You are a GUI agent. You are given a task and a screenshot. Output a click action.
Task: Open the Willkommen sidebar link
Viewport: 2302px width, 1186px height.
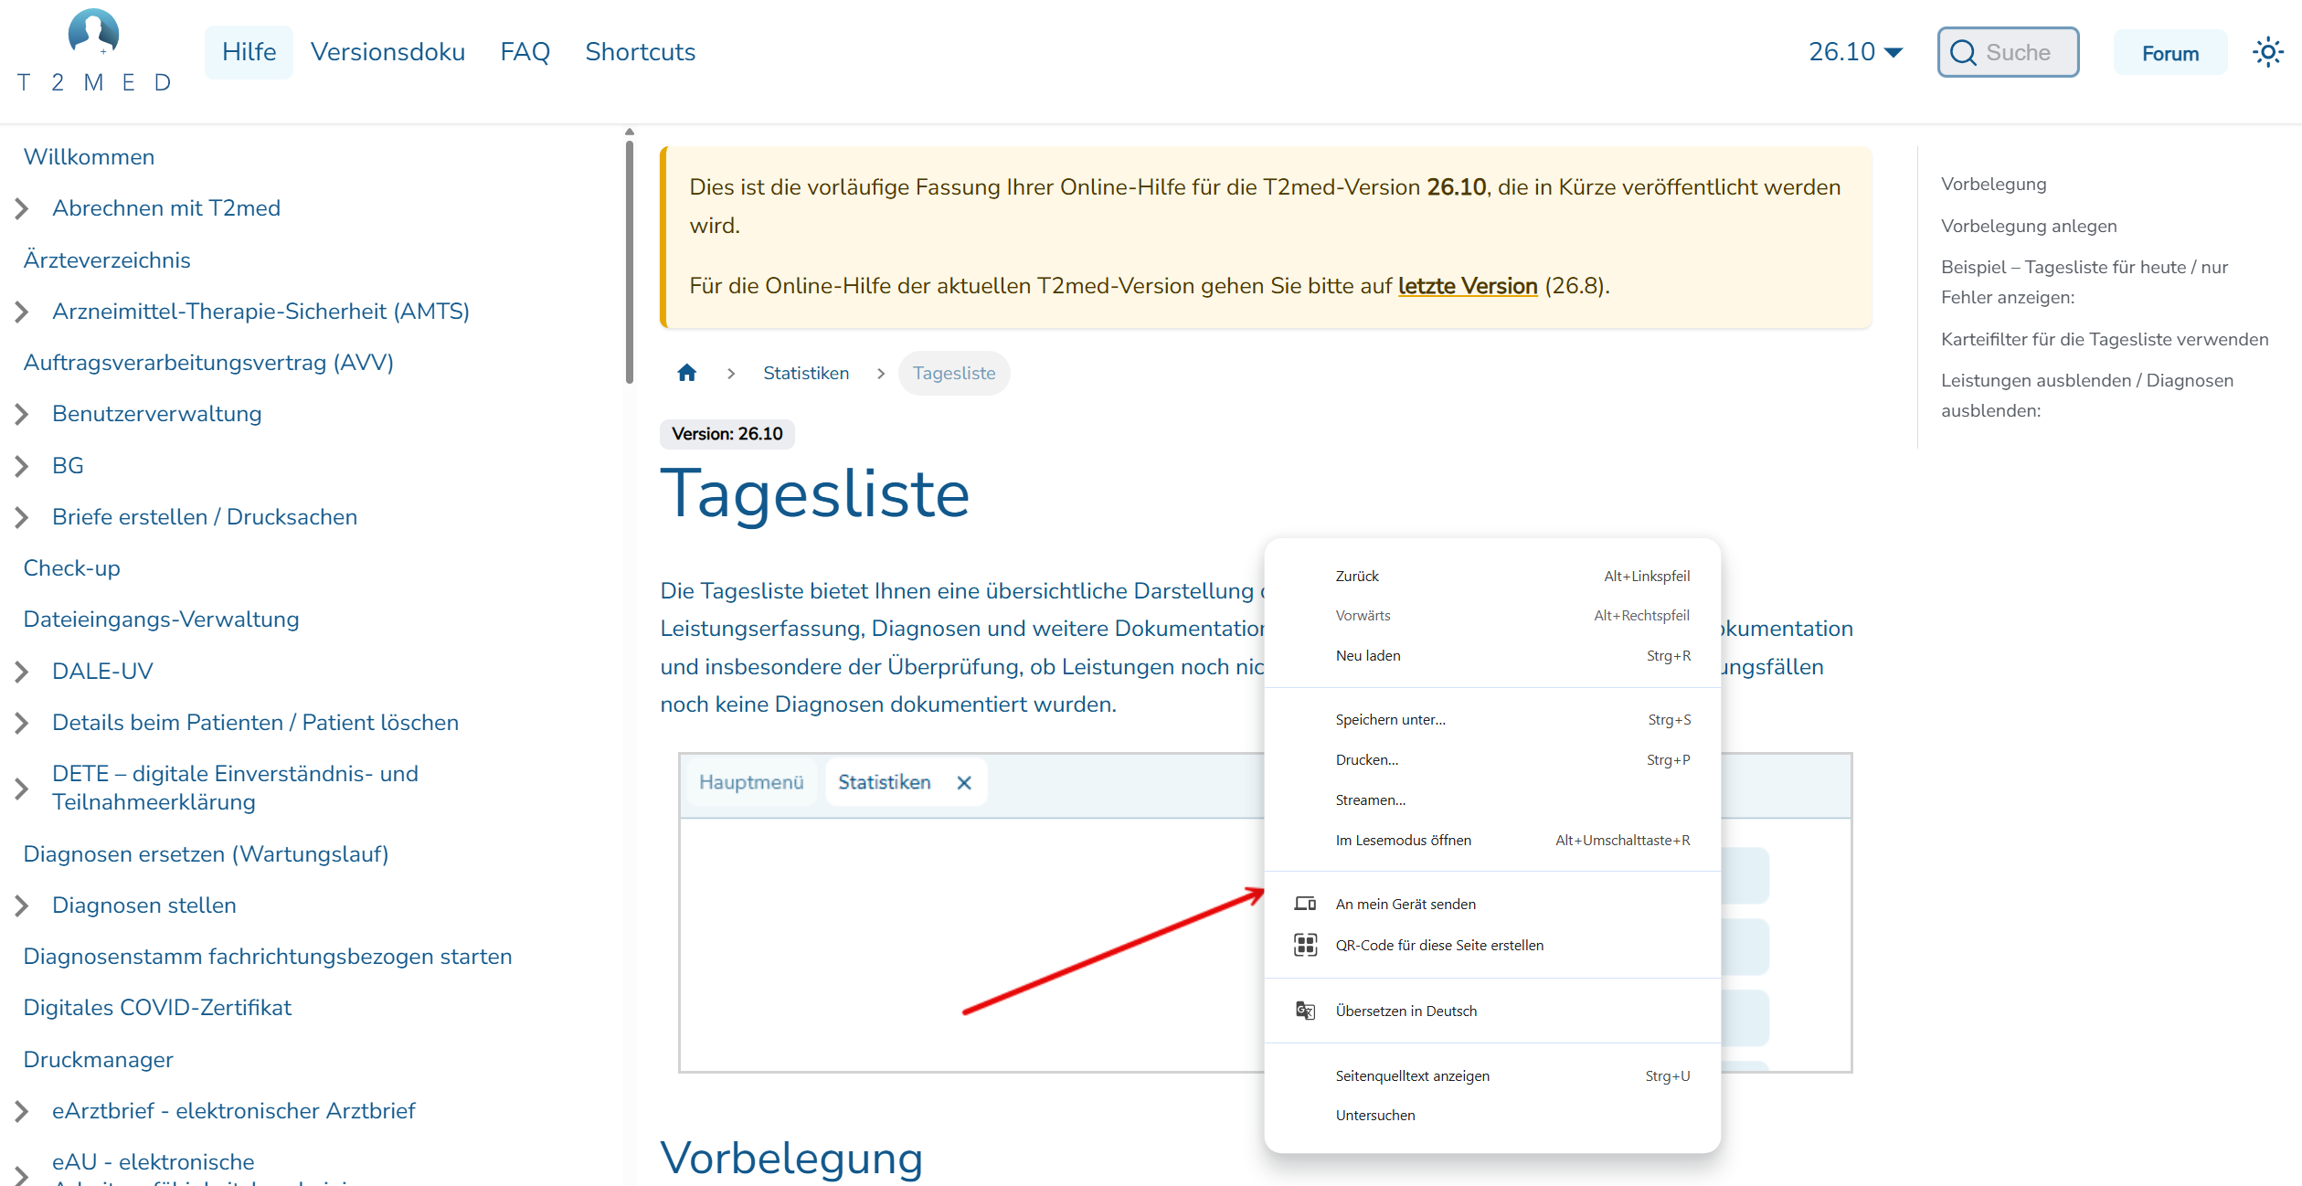pos(89,157)
